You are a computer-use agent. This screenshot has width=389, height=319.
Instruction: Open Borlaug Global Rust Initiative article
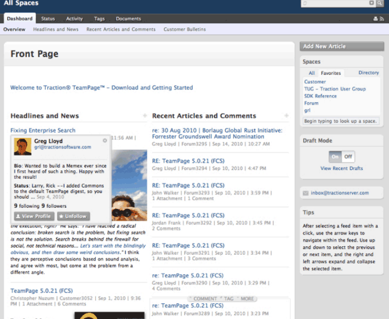pos(217,134)
